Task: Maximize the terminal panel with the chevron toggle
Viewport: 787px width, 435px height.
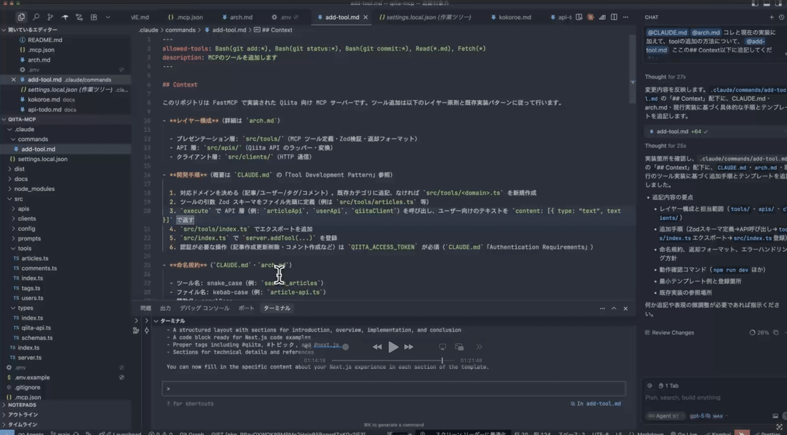Action: pyautogui.click(x=614, y=308)
